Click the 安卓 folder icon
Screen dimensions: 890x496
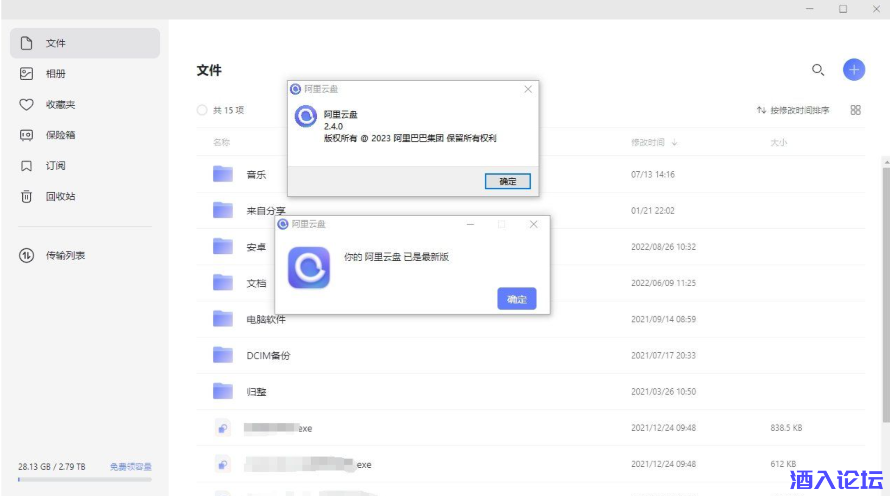(x=222, y=246)
